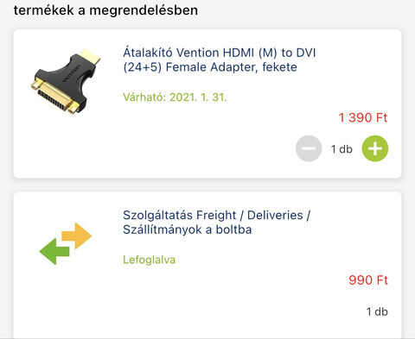
Task: Select the HDMI adapter product card background
Action: [207, 104]
